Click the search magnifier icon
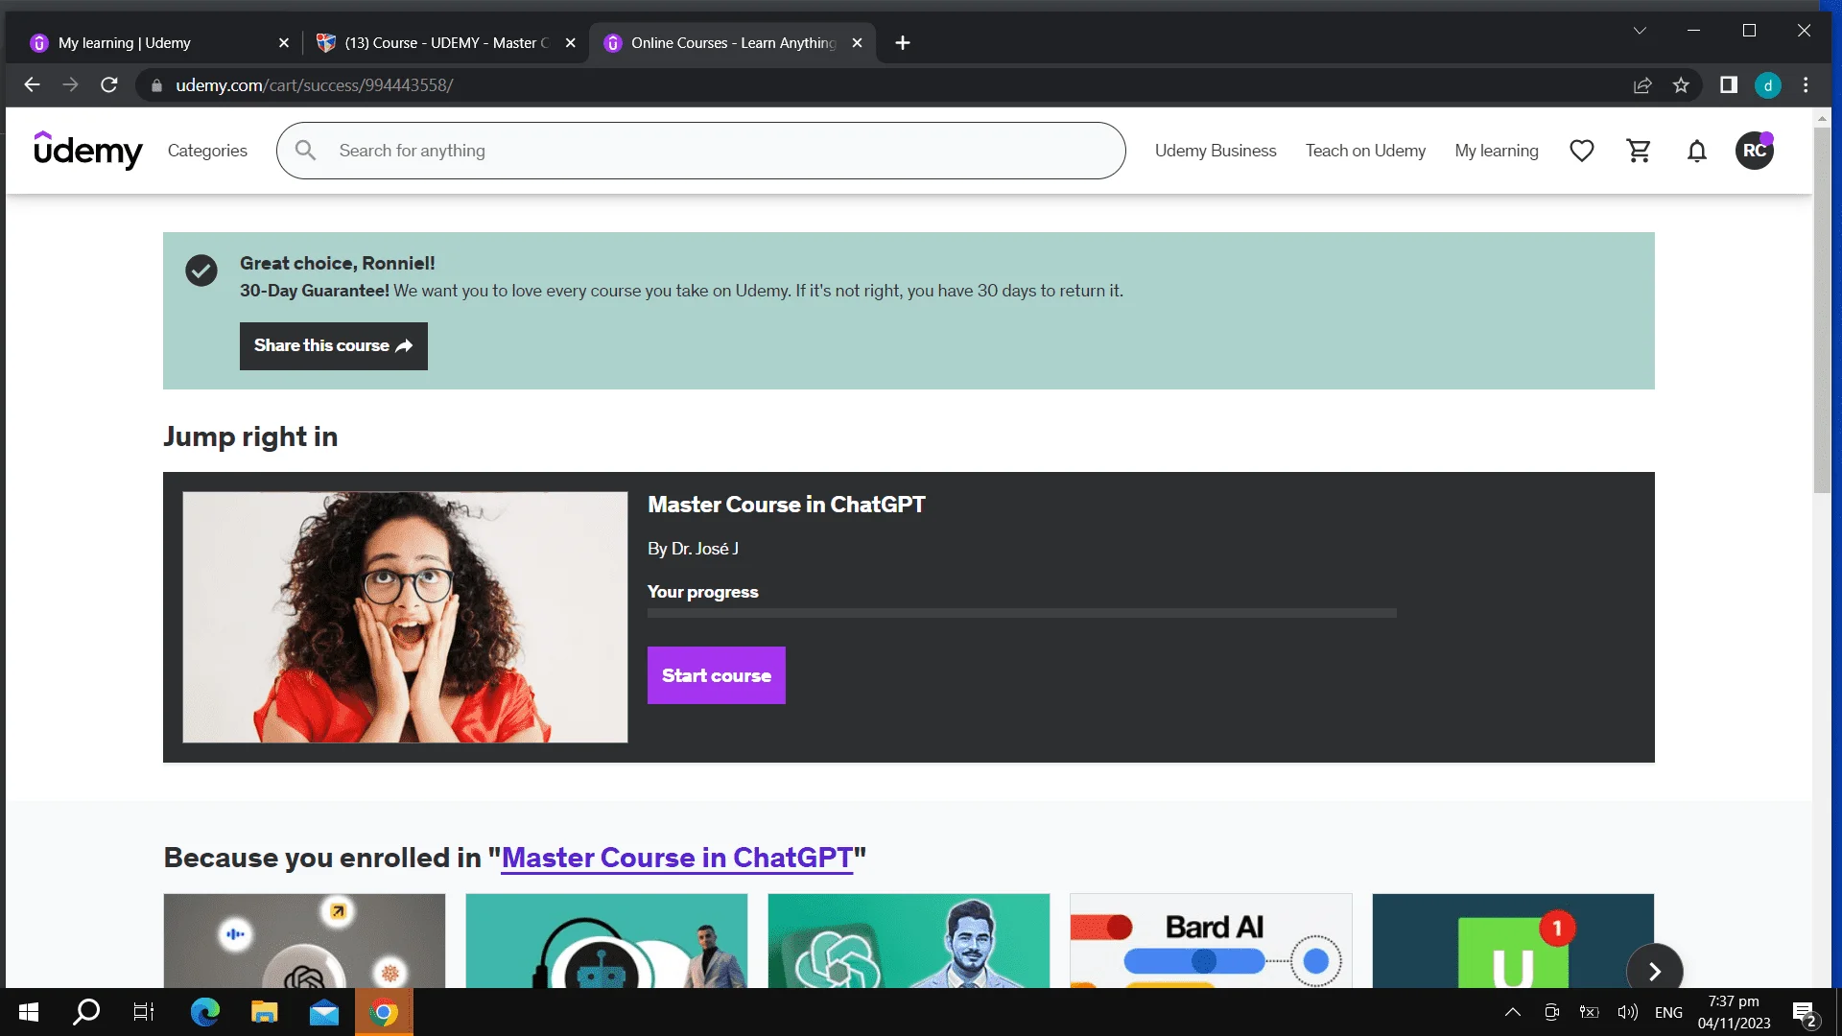The width and height of the screenshot is (1842, 1036). [x=305, y=151]
